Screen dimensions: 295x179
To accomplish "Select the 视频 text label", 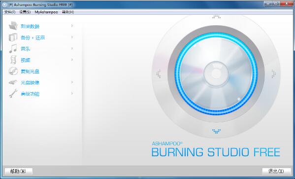I will point(26,60).
